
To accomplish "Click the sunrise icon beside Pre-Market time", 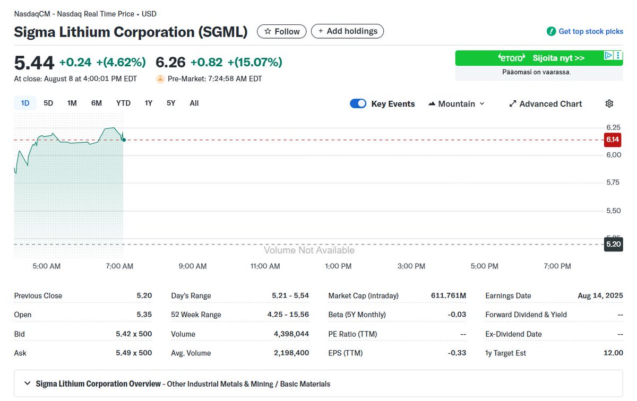I will tap(160, 78).
